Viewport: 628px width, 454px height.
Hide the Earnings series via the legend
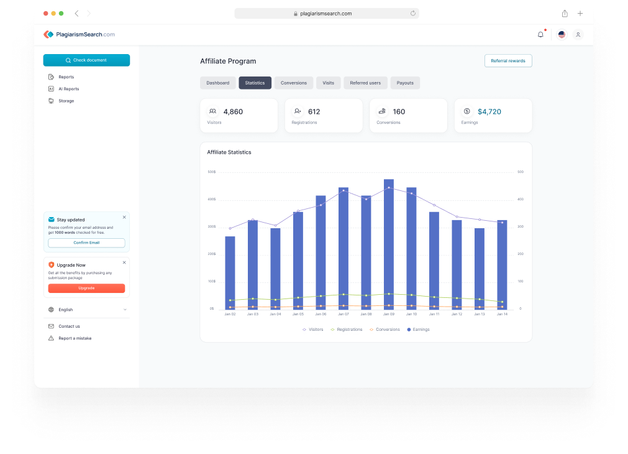tap(418, 330)
